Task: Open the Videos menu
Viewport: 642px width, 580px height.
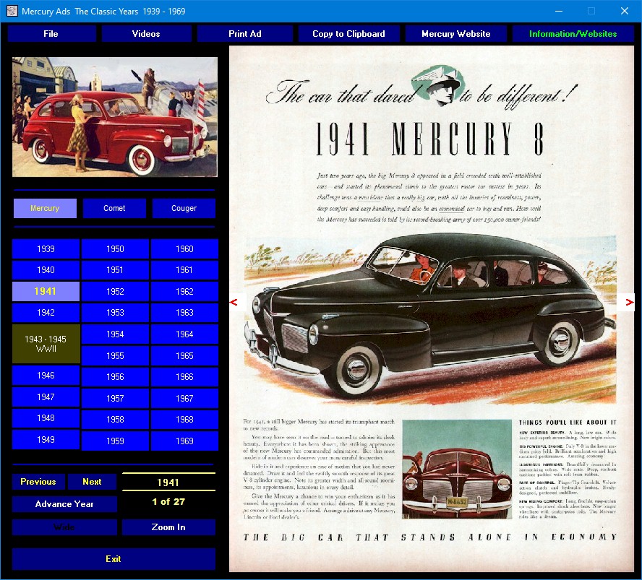Action: (x=146, y=34)
